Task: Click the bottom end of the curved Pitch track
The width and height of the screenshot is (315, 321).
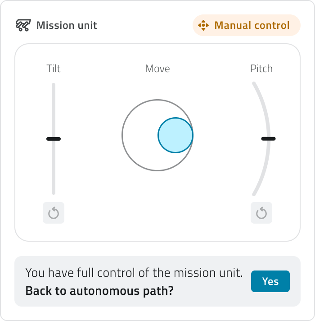Action: (x=254, y=194)
